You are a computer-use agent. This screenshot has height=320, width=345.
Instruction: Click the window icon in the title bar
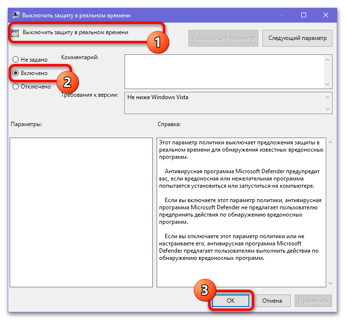[16, 15]
